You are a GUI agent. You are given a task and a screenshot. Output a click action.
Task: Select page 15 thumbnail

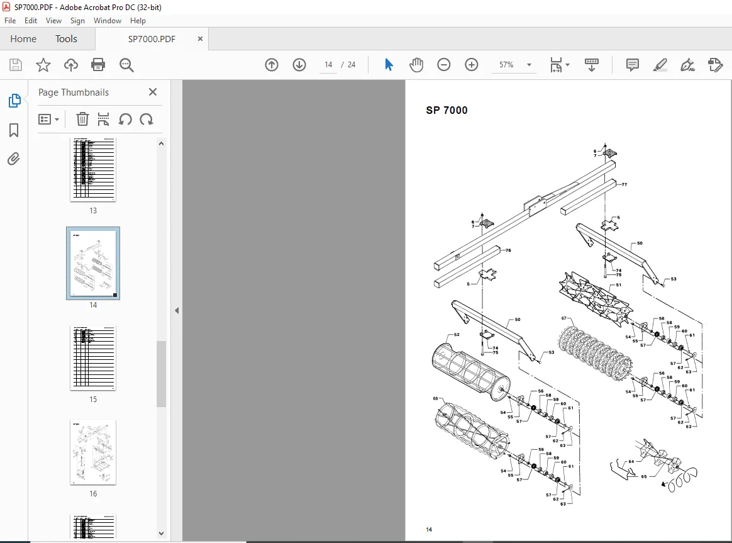[93, 358]
